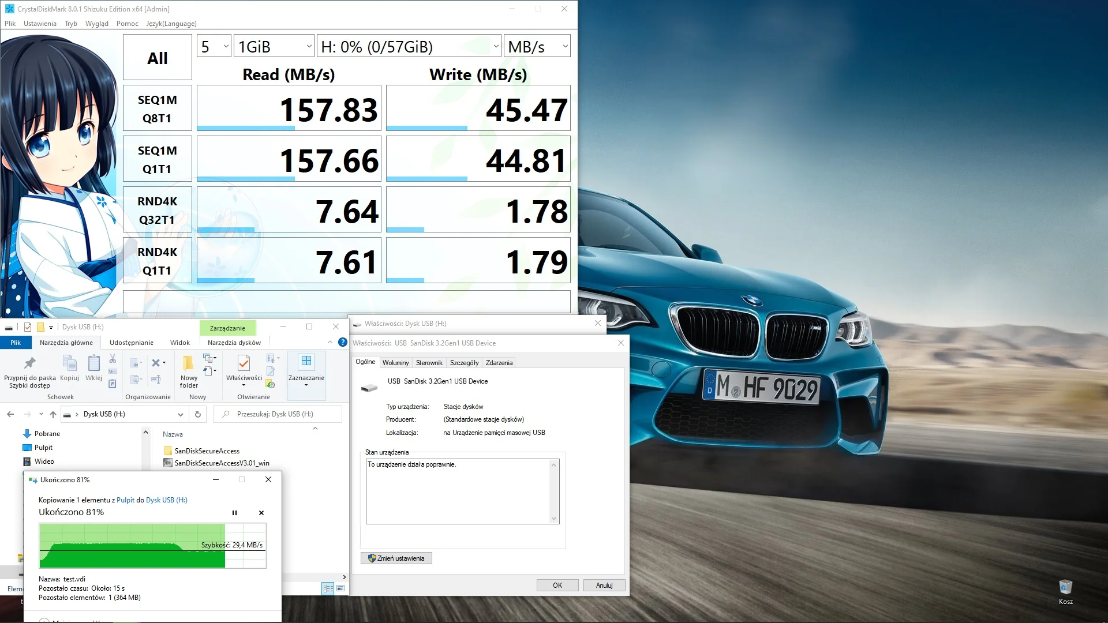Pause the file copy operation
Viewport: 1108px width, 623px height.
234,513
